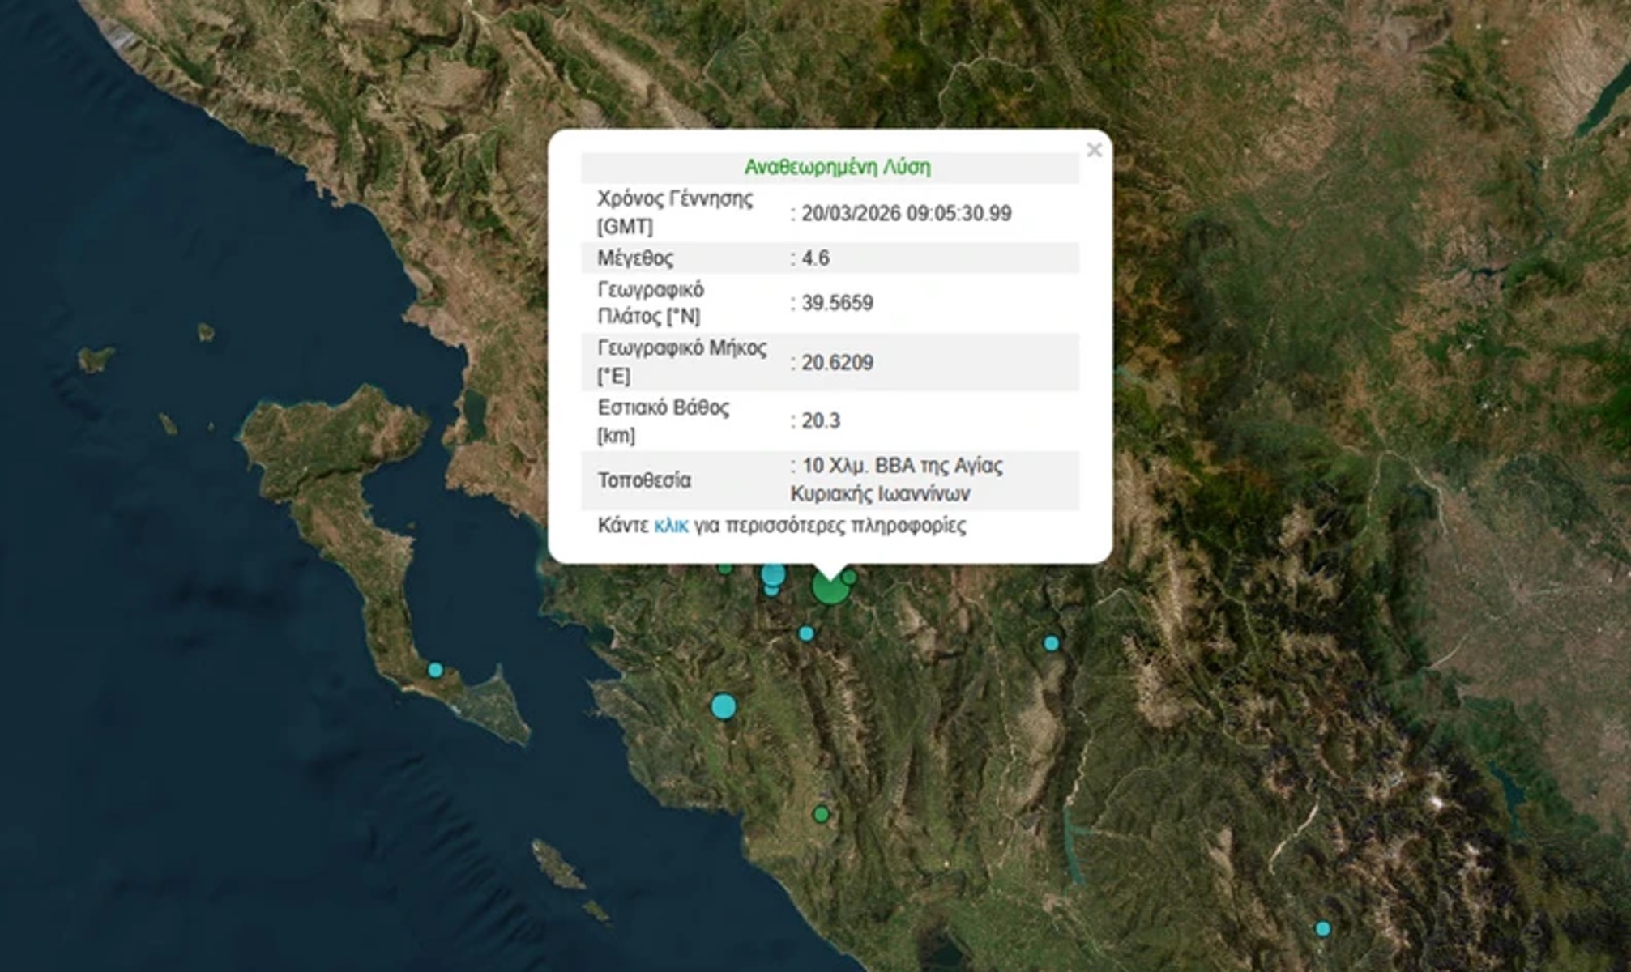The height and width of the screenshot is (972, 1631).
Task: Select the origin time 20/03/2026 09:05:30.99
Action: click(x=906, y=214)
